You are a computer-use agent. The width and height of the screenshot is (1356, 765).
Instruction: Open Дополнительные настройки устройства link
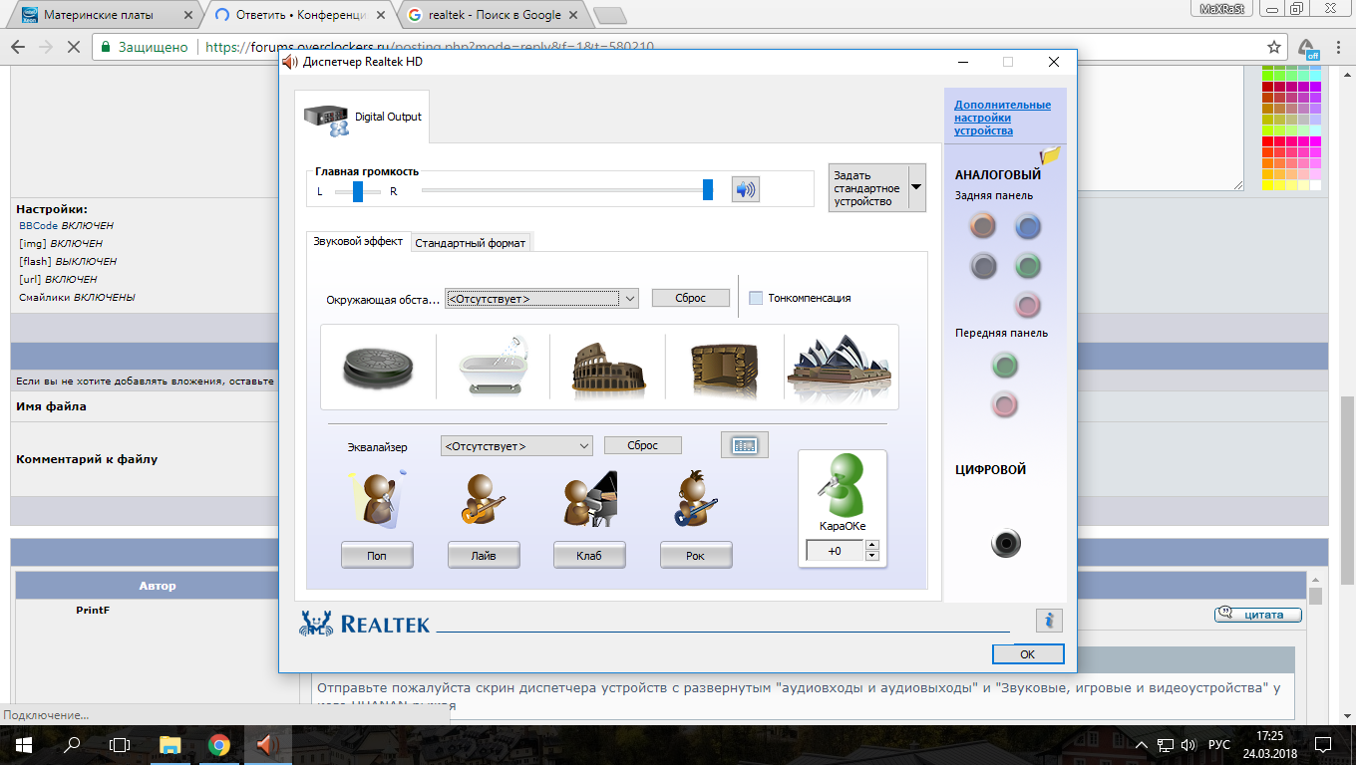click(1002, 118)
